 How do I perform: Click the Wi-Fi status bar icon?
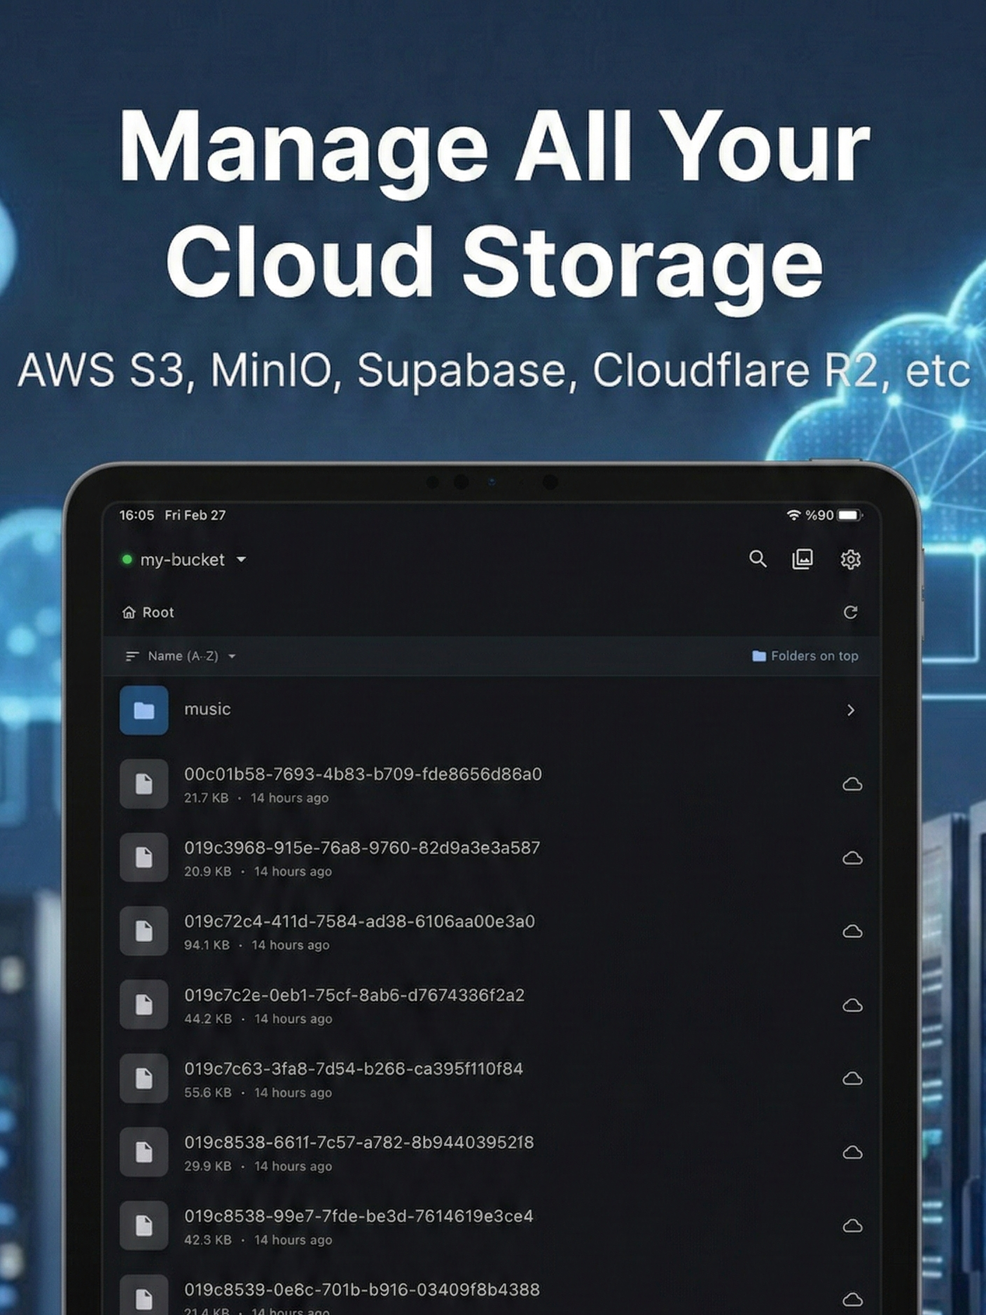tap(793, 516)
